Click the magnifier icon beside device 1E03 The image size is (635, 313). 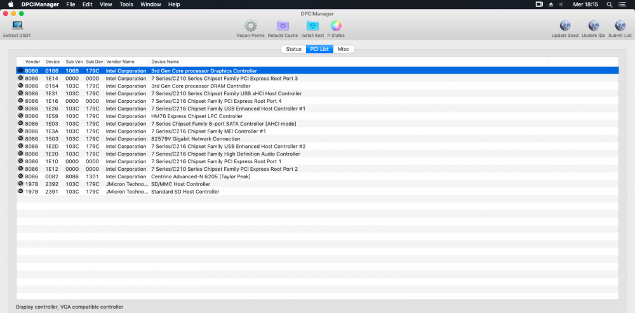(x=20, y=124)
